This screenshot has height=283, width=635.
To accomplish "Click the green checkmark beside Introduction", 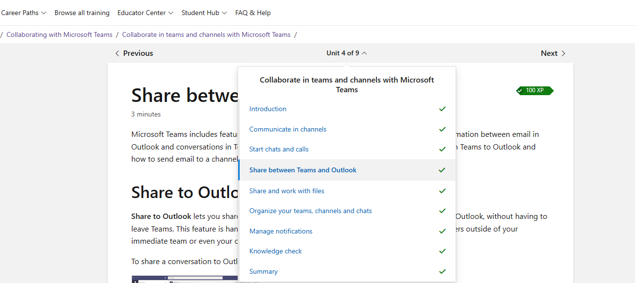I will pyautogui.click(x=442, y=109).
